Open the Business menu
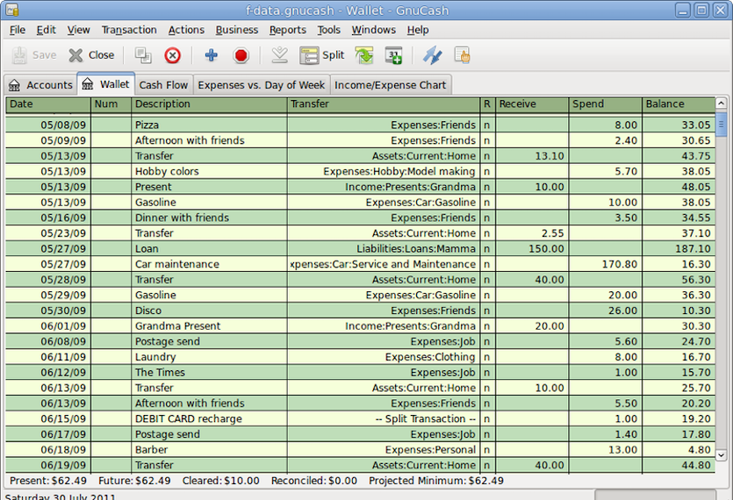The width and height of the screenshot is (733, 500). point(236,30)
